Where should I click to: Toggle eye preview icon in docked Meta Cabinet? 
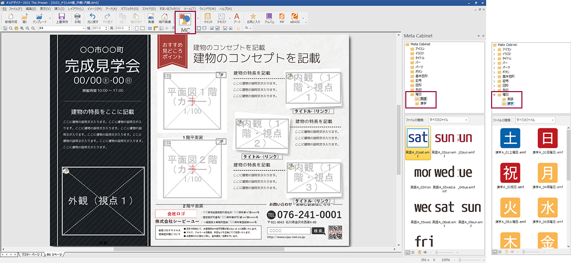(425, 252)
